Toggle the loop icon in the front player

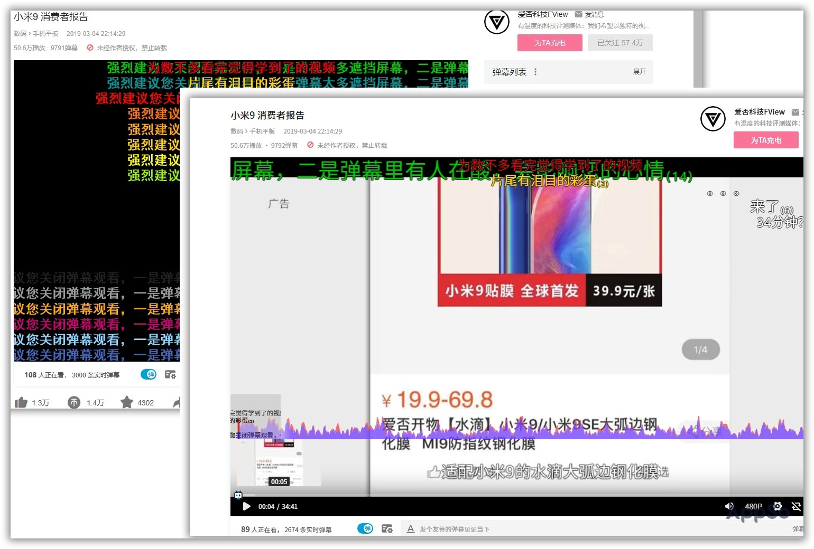pyautogui.click(x=796, y=506)
